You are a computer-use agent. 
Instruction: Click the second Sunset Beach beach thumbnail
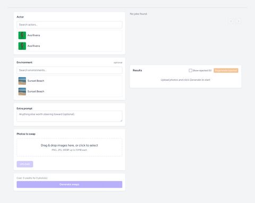[x=22, y=91]
